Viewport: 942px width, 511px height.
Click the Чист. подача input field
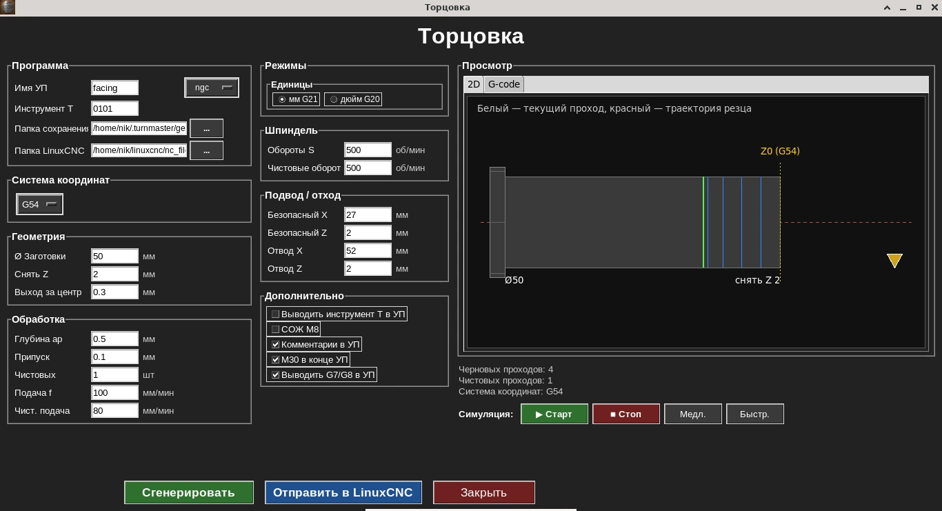(x=115, y=410)
